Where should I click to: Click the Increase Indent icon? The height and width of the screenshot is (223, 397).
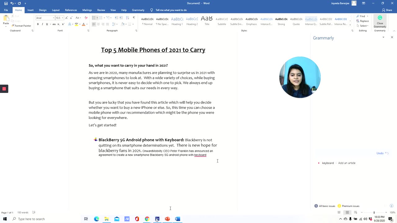click(121, 18)
